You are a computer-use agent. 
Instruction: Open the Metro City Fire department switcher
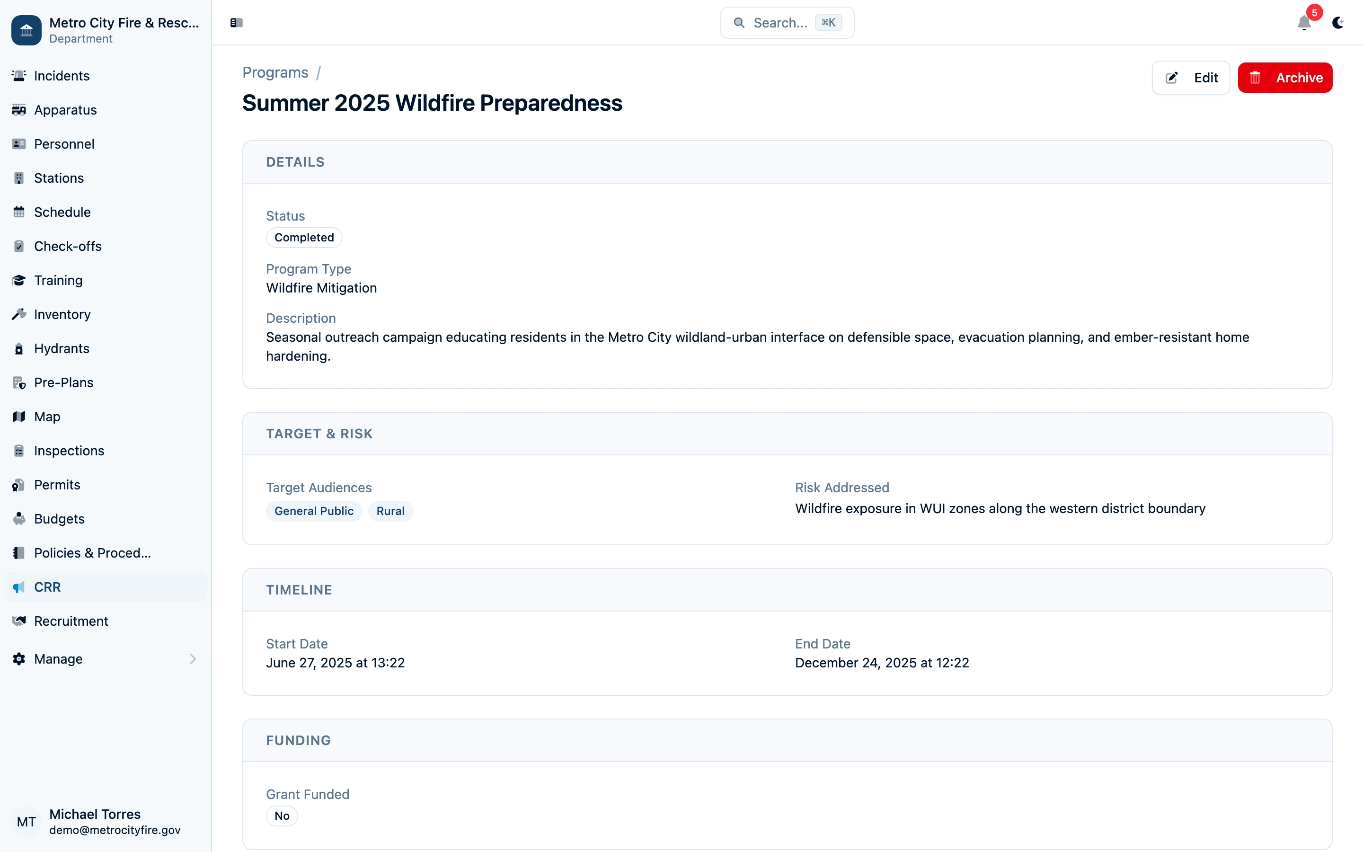(106, 30)
